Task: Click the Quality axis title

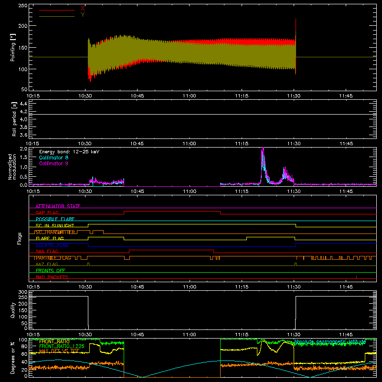Action: pyautogui.click(x=13, y=310)
